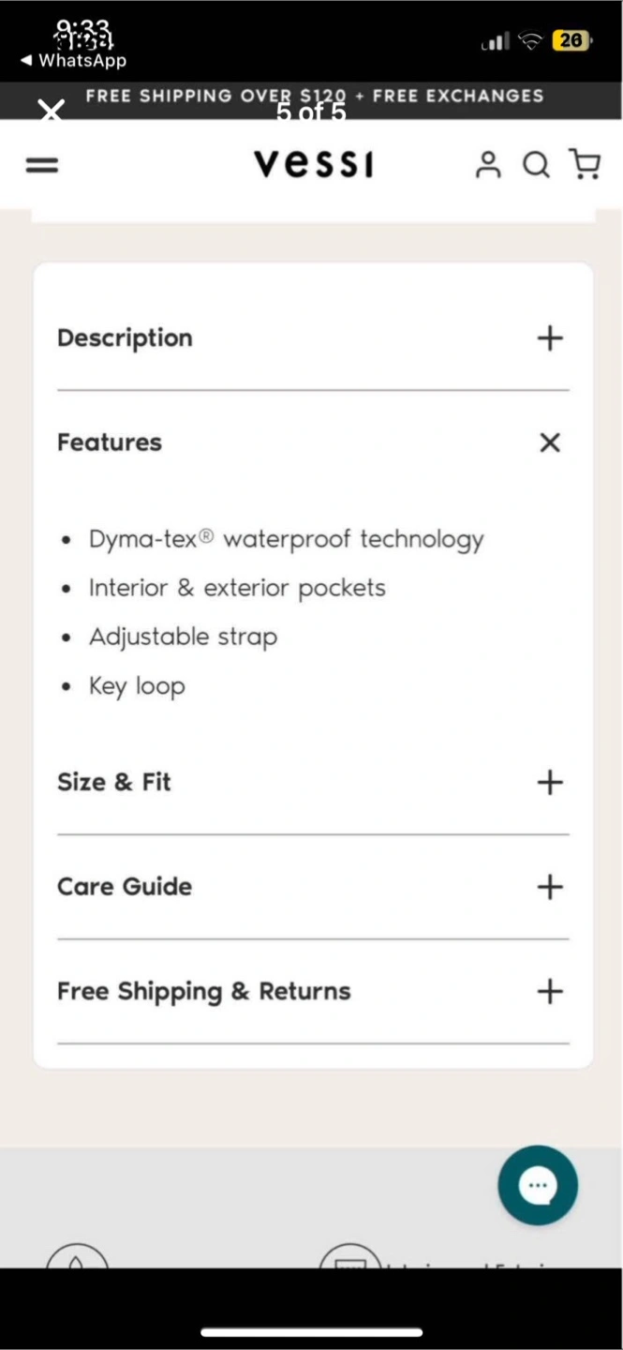Expand Free Shipping & Returns plus icon
Image resolution: width=623 pixels, height=1350 pixels.
(x=550, y=991)
